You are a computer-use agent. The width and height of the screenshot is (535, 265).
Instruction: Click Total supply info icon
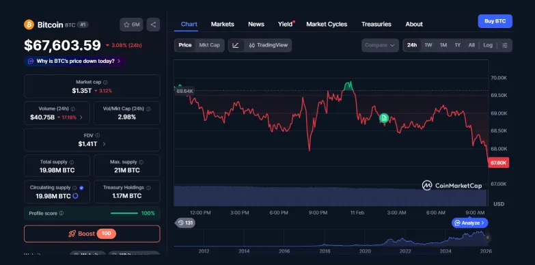[x=71, y=162]
